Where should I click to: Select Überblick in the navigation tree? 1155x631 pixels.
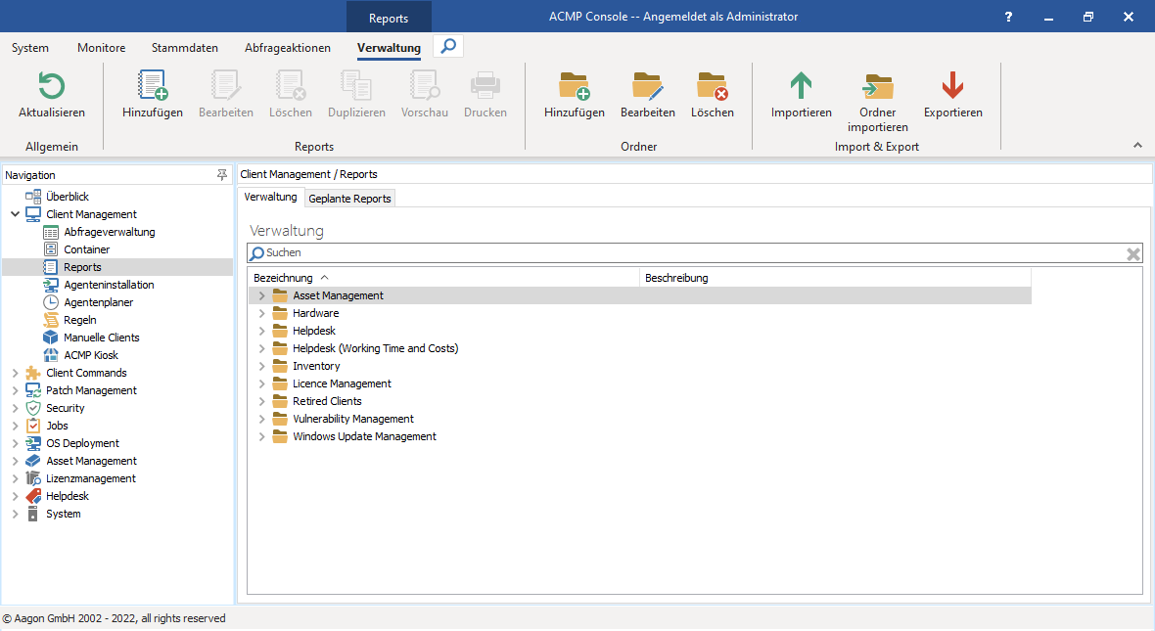pyautogui.click(x=68, y=197)
